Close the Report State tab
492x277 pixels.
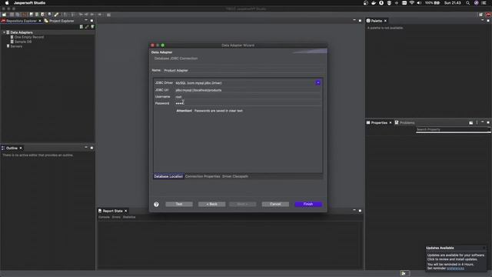point(126,211)
